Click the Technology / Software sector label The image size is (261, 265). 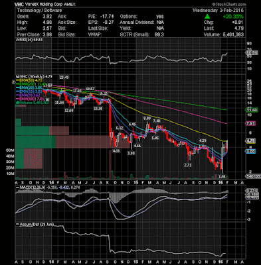tap(39, 11)
